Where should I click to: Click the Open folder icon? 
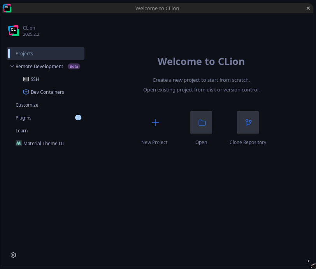pyautogui.click(x=201, y=122)
